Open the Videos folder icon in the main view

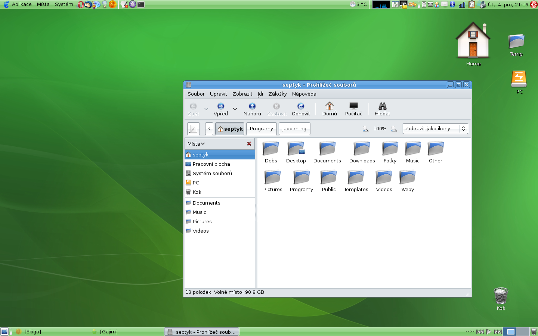[x=384, y=181]
